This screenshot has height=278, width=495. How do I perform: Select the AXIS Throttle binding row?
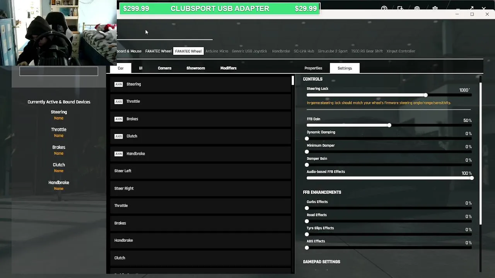pyautogui.click(x=200, y=102)
